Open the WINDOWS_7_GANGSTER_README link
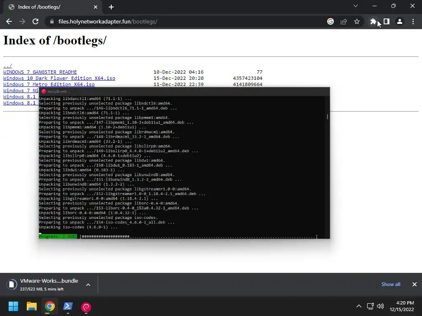This screenshot has width=422, height=316. [40, 72]
